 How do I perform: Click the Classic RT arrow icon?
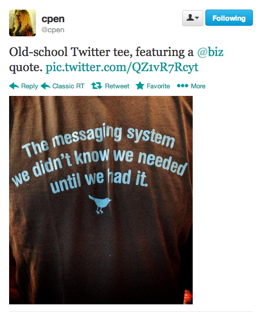pos(46,86)
